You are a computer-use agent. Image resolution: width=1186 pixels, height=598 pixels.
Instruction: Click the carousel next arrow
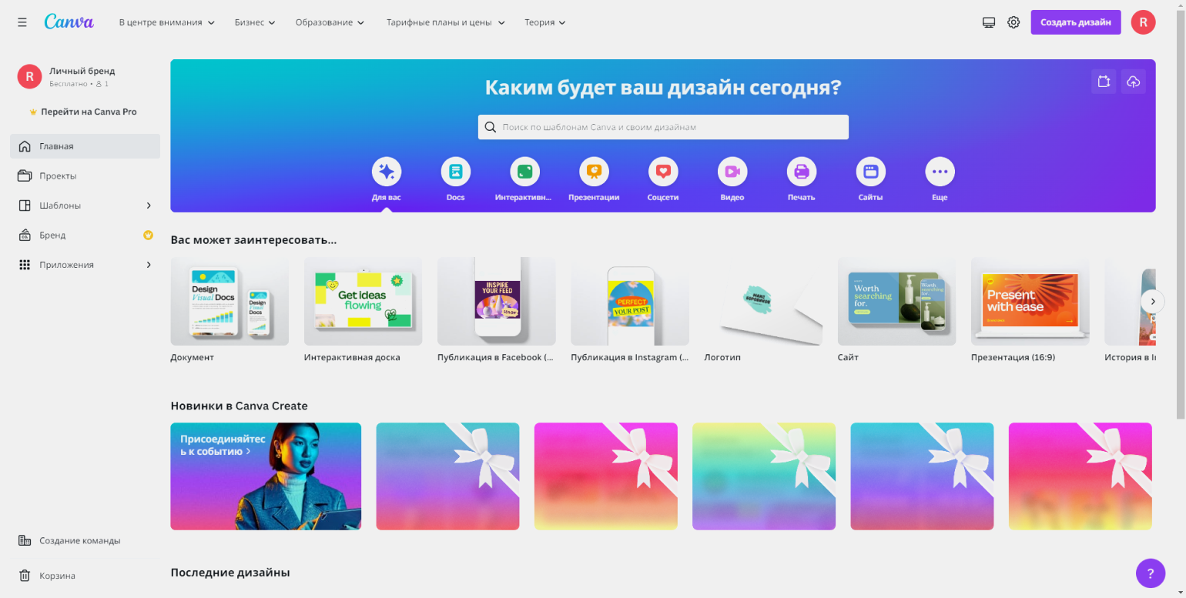click(1152, 301)
